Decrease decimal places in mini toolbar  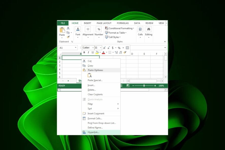[x=121, y=52]
